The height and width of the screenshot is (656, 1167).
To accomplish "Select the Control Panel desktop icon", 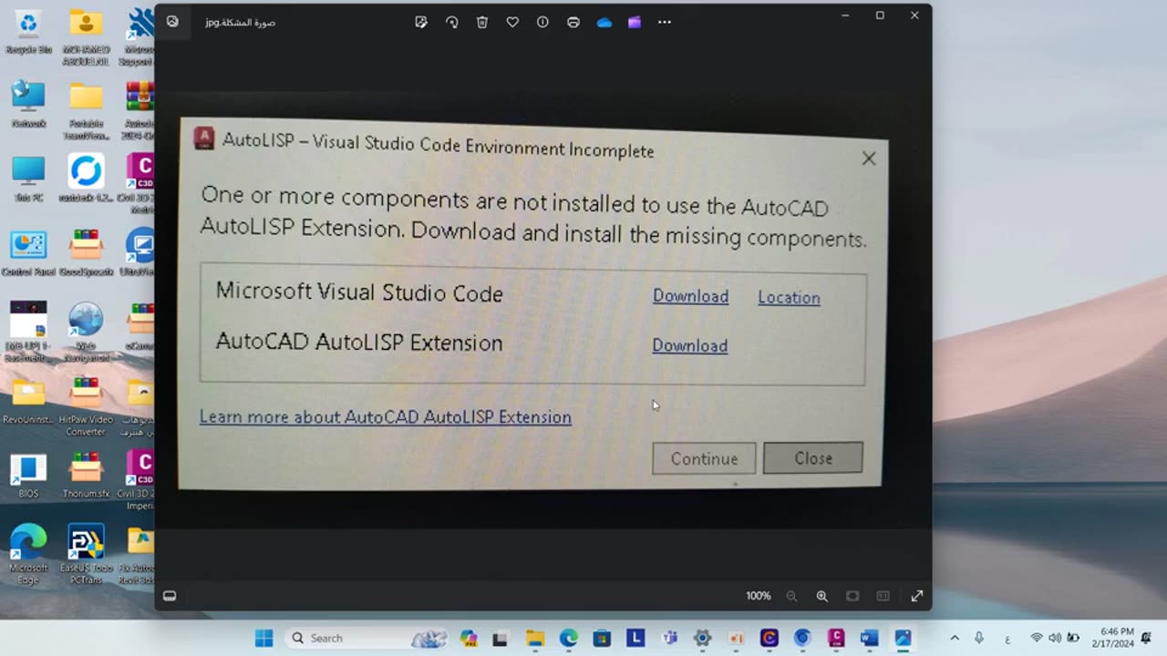I will [28, 253].
